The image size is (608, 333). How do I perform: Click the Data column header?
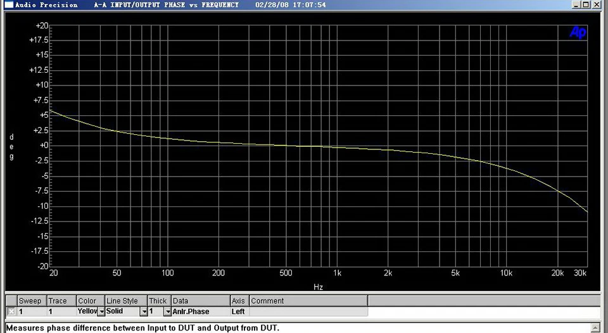[201, 301]
